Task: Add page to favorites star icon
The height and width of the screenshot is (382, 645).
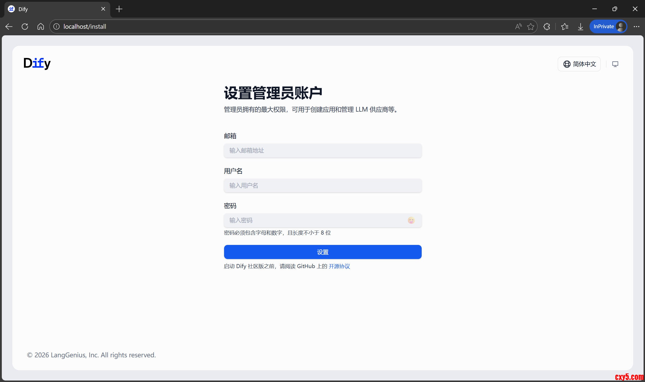Action: coord(530,26)
